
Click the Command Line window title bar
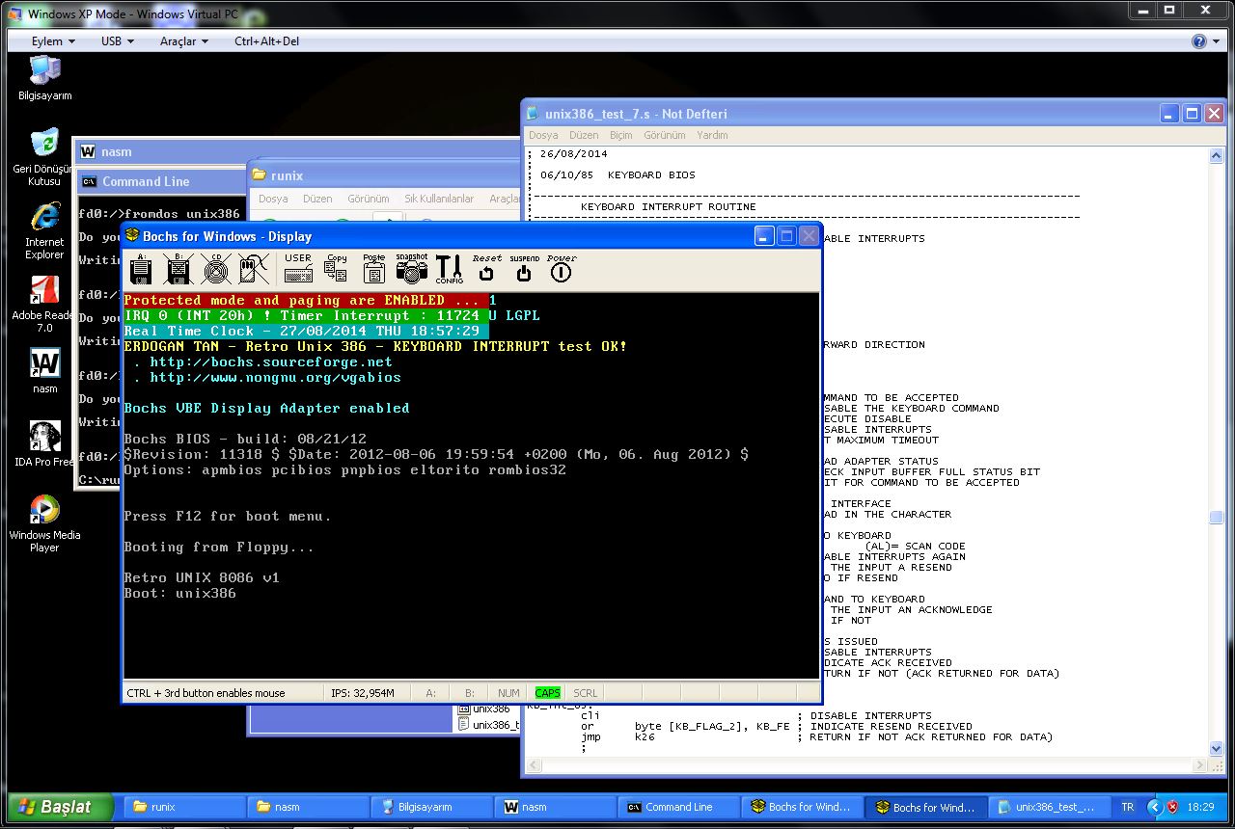pyautogui.click(x=164, y=181)
